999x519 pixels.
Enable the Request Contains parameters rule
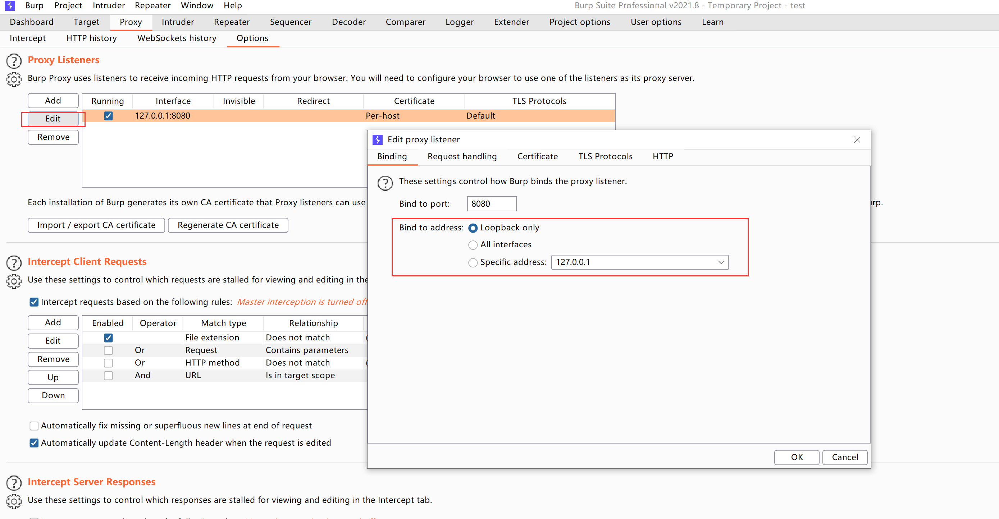108,350
